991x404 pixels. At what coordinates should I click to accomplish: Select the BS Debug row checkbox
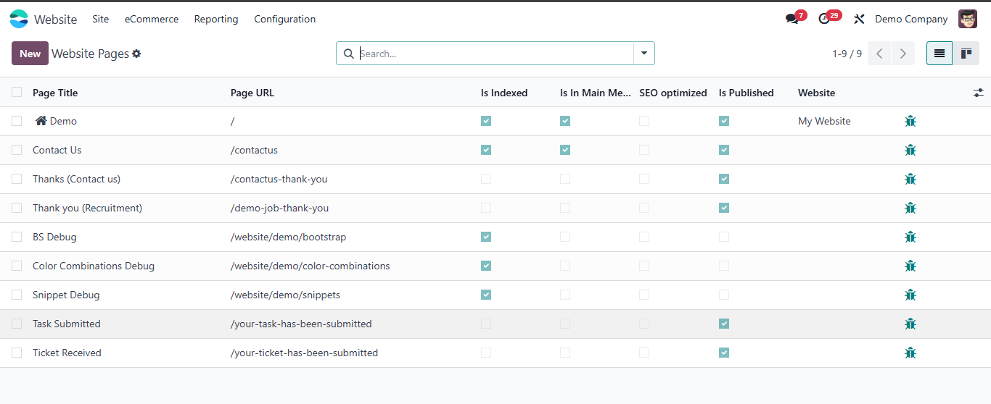pyautogui.click(x=17, y=237)
